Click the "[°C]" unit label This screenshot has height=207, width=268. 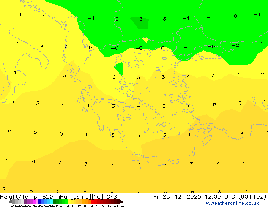coord(98,197)
